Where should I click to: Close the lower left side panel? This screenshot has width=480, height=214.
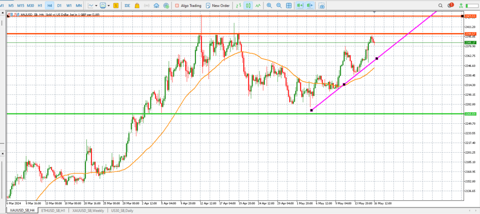(x=2, y=153)
